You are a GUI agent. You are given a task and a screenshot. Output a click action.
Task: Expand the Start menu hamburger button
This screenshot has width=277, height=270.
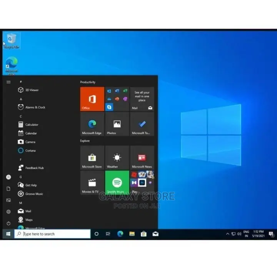[x=8, y=82]
